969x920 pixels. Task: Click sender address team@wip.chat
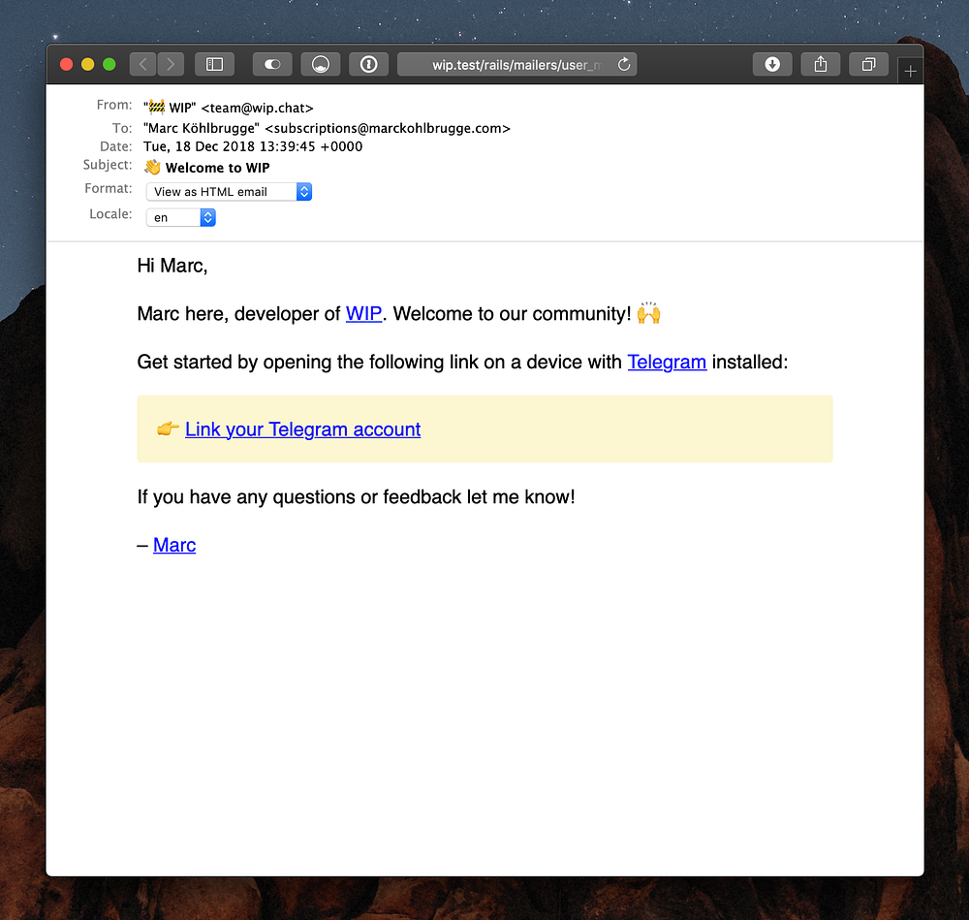[x=257, y=108]
